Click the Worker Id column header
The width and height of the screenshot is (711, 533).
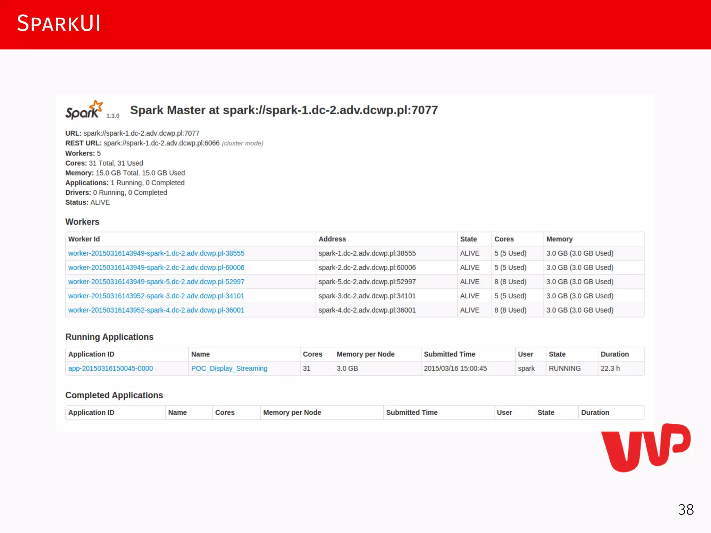point(84,239)
